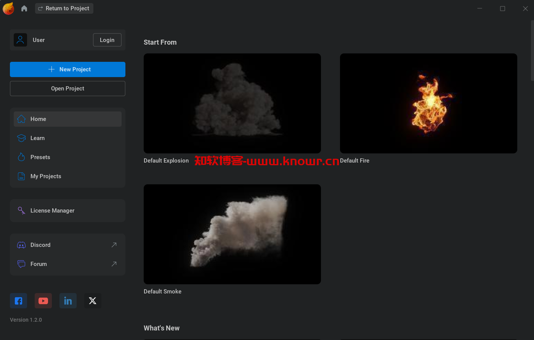Click the What's New heading

(x=162, y=328)
